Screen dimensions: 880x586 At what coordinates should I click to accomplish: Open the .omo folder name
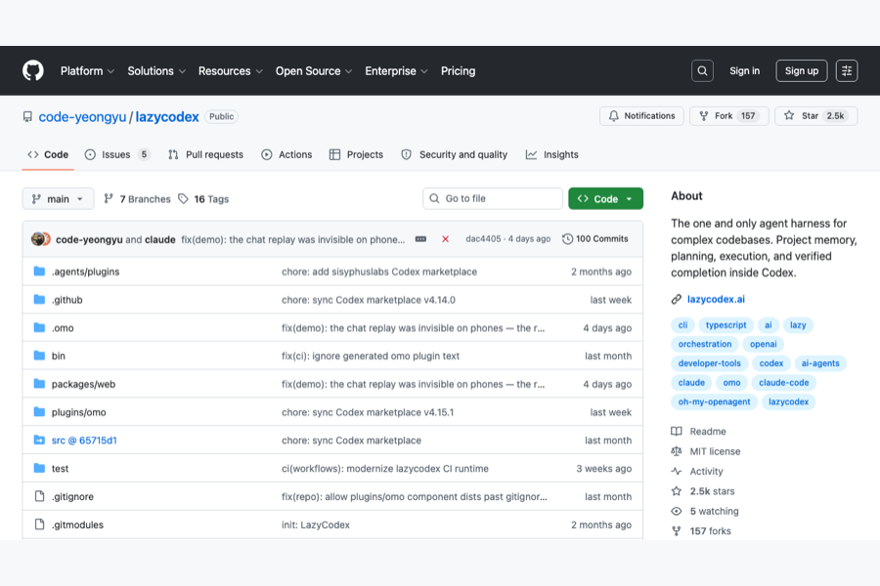63,328
